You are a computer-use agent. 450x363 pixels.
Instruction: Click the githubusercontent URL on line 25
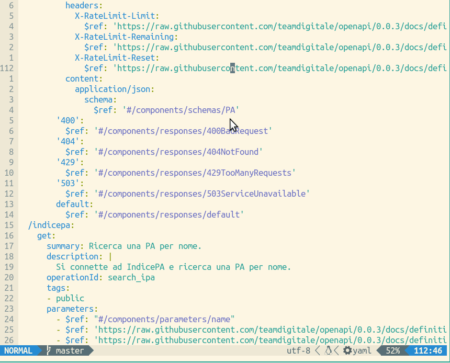click(x=271, y=330)
